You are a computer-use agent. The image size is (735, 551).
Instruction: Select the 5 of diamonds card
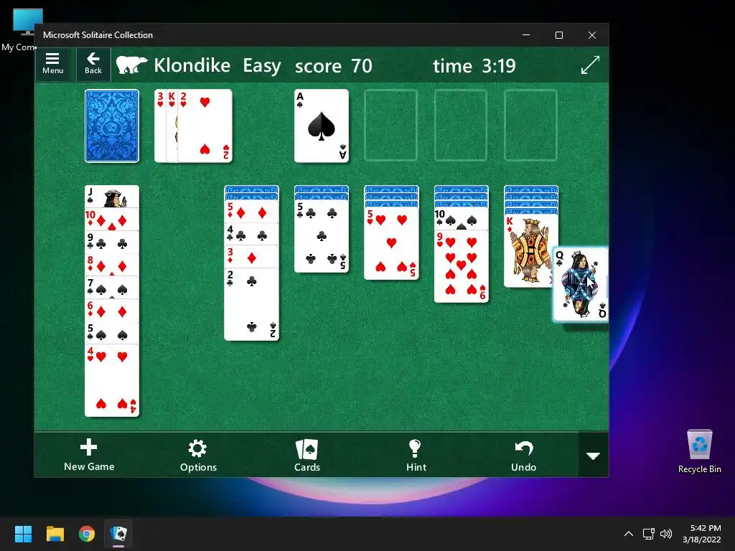pyautogui.click(x=251, y=212)
